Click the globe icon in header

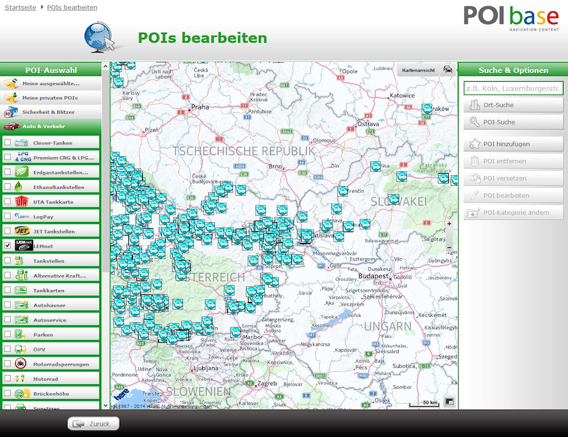(x=98, y=37)
